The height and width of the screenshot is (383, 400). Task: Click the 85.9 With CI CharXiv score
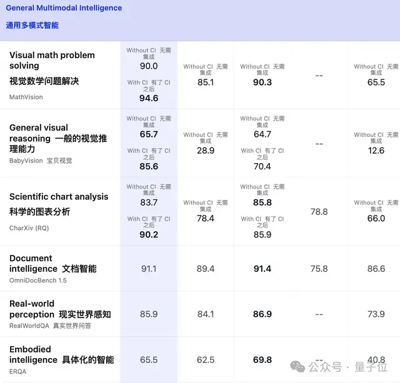(x=262, y=234)
